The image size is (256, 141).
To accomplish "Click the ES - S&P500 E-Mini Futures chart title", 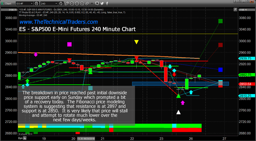I will click(77, 29).
